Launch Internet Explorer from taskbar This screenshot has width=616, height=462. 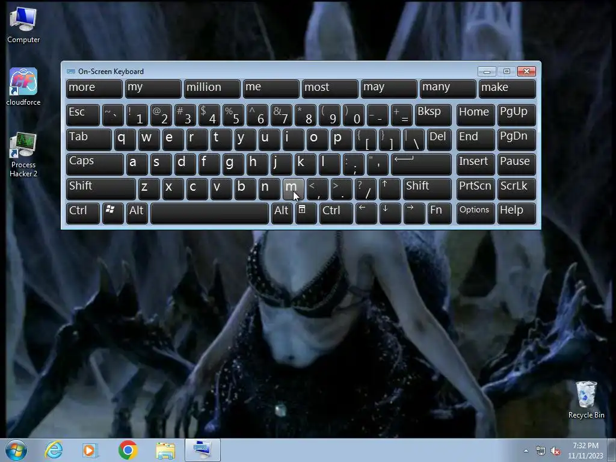tap(54, 450)
